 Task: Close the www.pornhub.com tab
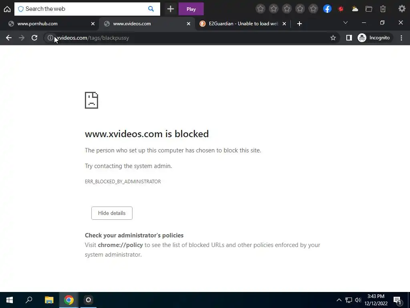pyautogui.click(x=93, y=24)
